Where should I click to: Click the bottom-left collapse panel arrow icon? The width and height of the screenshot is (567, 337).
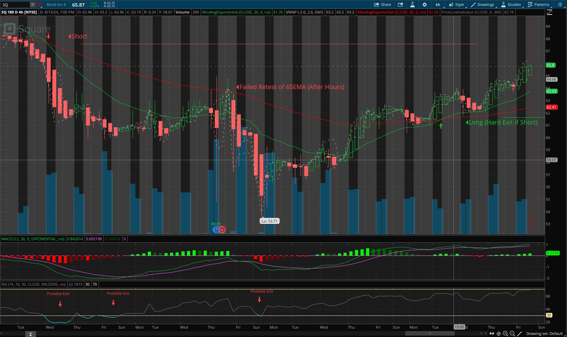31,334
